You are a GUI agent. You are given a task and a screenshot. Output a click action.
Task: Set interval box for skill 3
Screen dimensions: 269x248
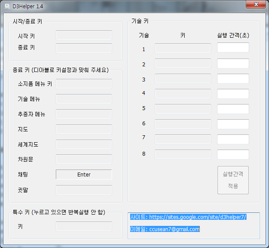(x=233, y=78)
